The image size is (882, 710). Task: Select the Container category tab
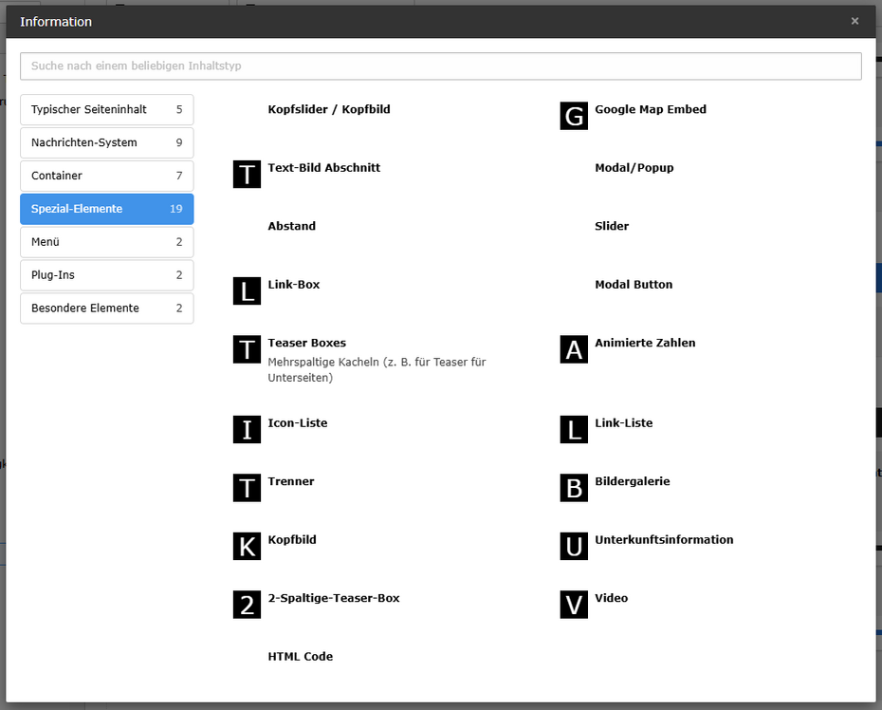coord(106,176)
